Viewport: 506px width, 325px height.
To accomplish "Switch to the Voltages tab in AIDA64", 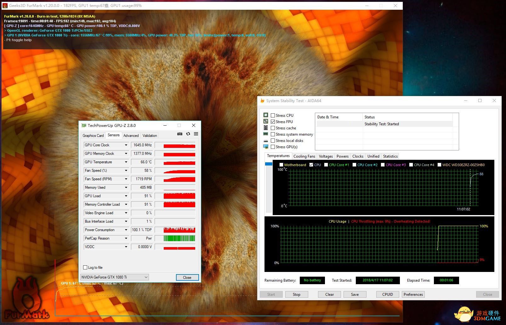I will click(x=326, y=156).
